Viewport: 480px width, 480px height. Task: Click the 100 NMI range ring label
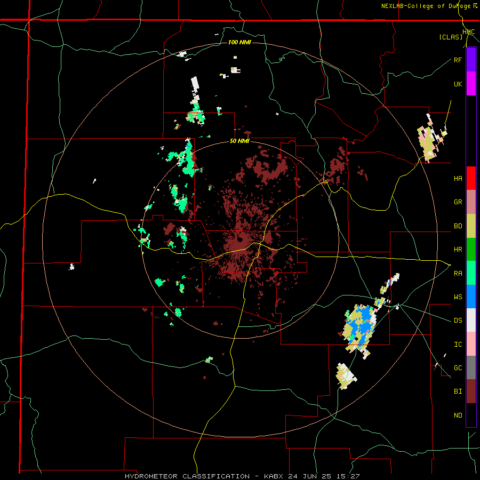coord(239,42)
